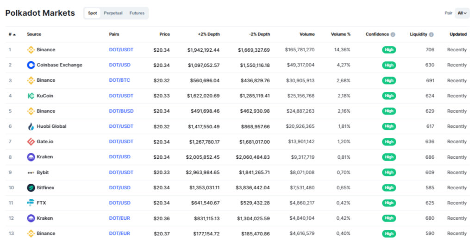
Task: Sort table by Volume column header
Action: click(307, 34)
